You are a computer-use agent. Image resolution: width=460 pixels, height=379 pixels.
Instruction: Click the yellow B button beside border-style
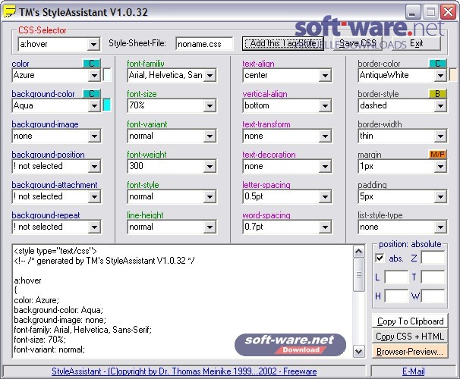[x=438, y=94]
